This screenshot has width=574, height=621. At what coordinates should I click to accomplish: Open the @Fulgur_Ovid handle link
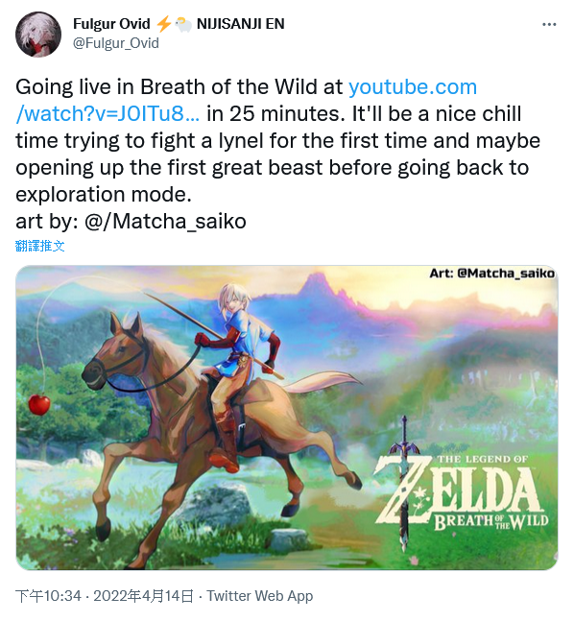(x=116, y=43)
